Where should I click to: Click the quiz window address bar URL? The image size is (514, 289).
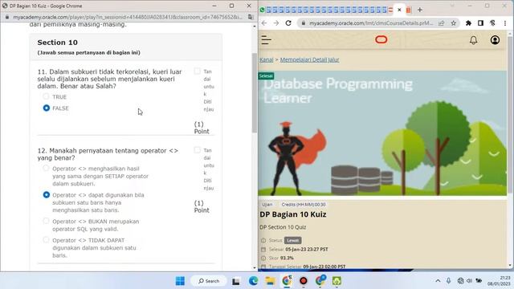pos(128,17)
